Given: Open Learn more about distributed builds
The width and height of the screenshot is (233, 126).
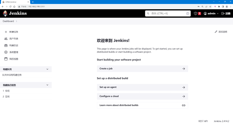Looking at the screenshot, I should (x=142, y=105).
